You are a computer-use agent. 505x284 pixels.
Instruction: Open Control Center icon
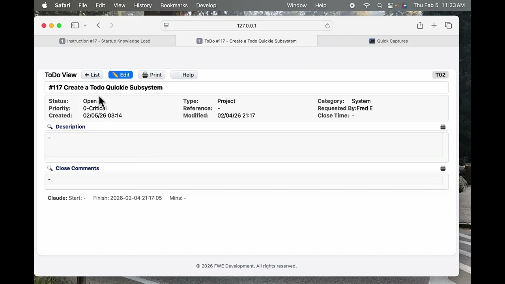392,6
